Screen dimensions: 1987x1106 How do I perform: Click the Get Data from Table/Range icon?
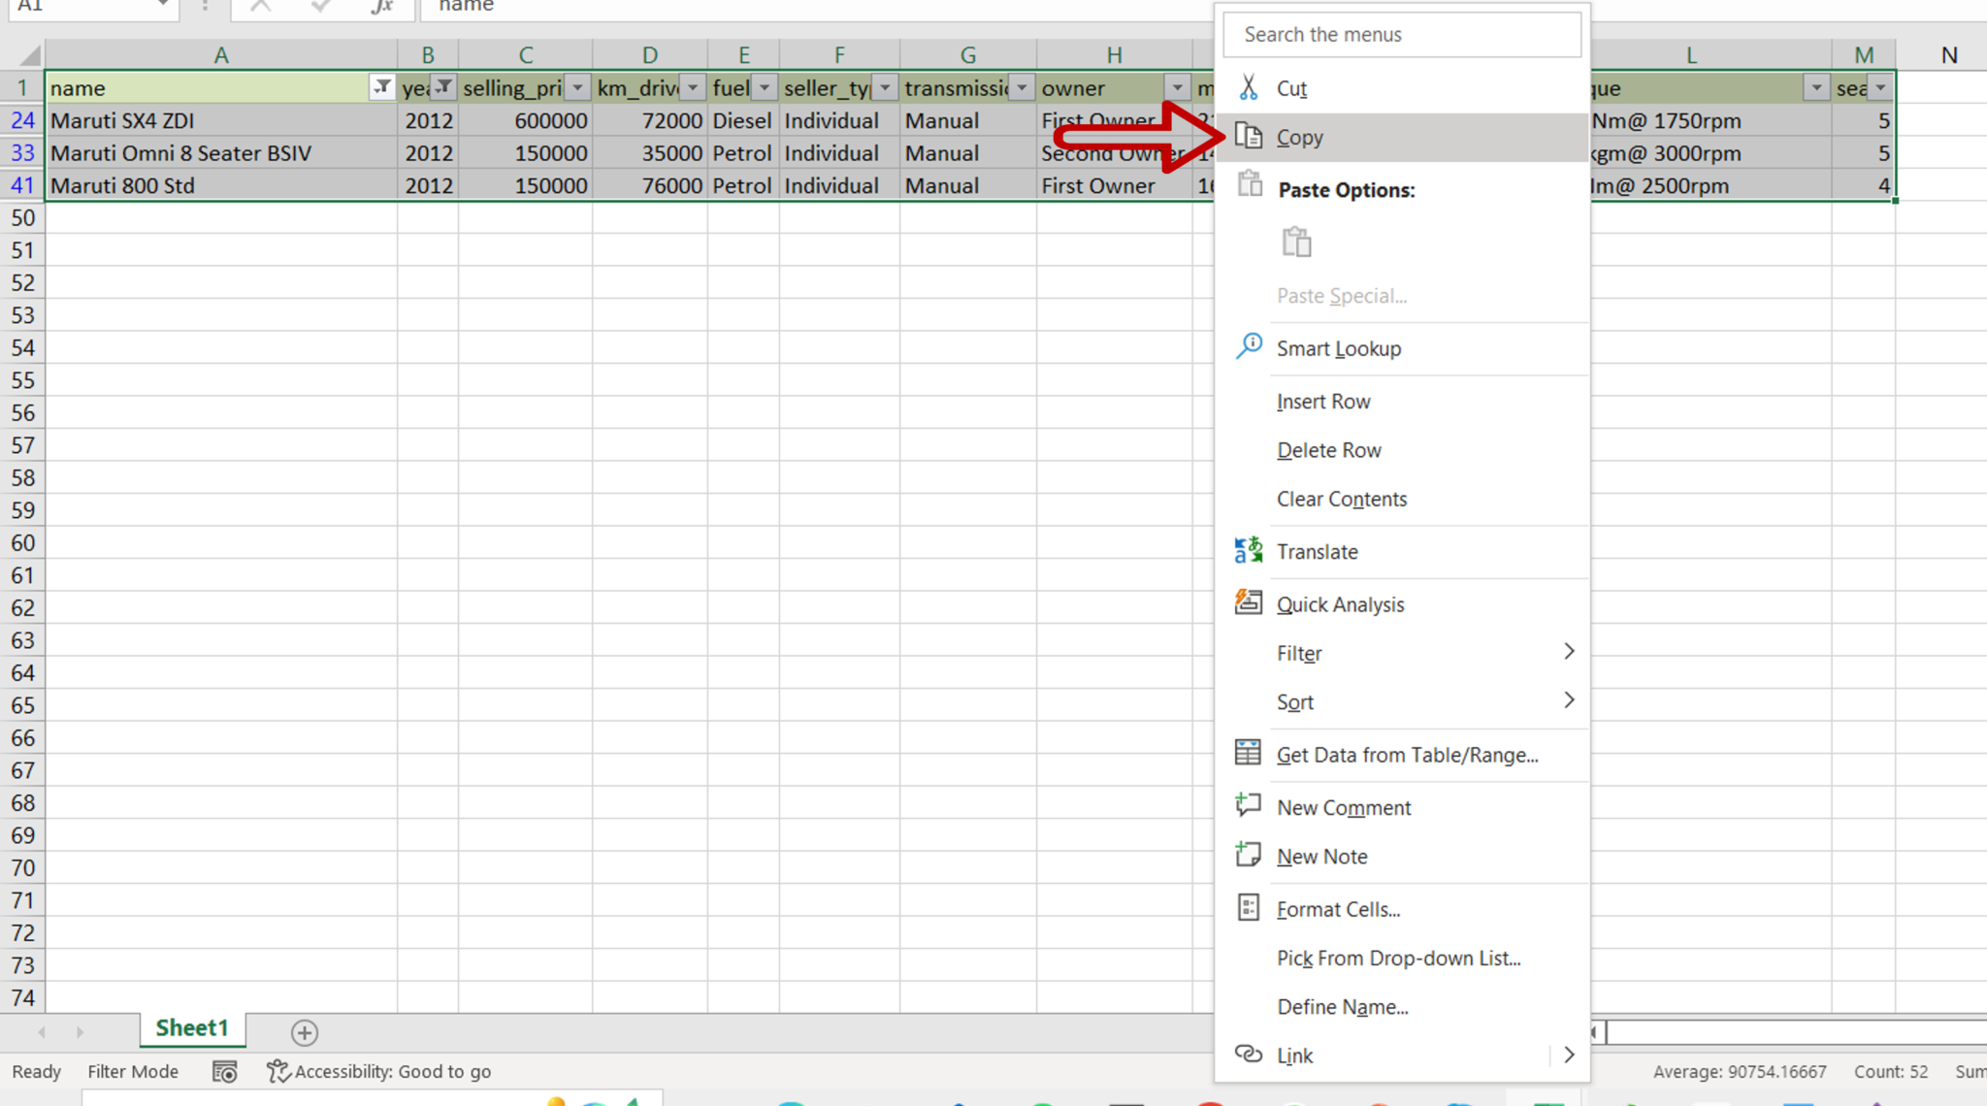[1248, 752]
